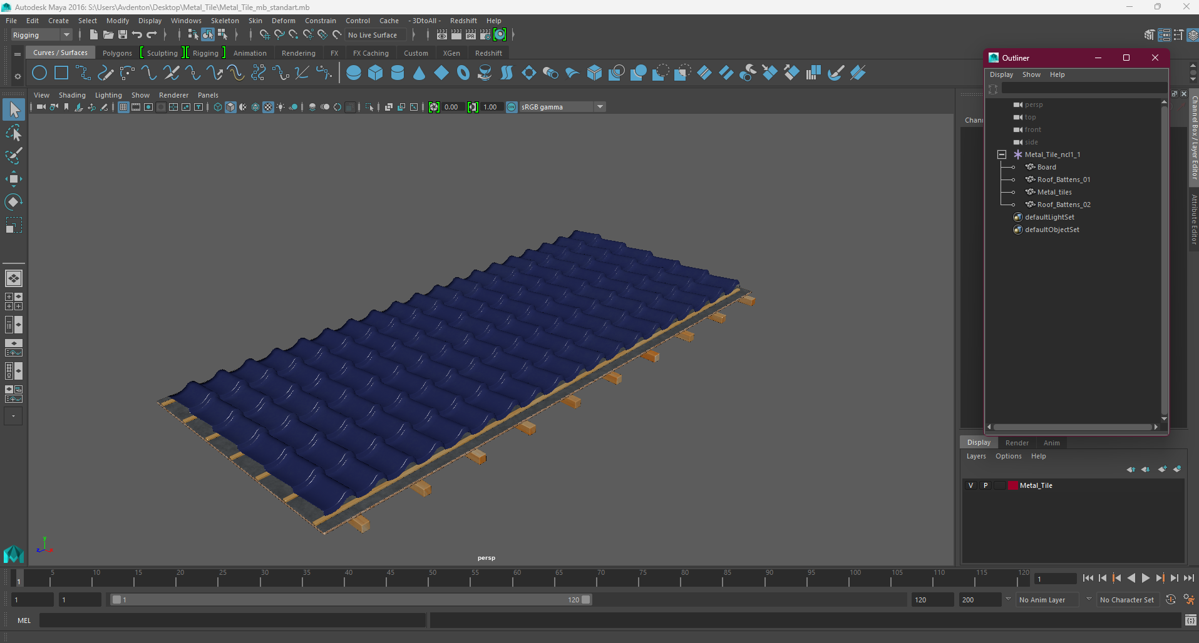Select Roof_Battens_02 in the Outliner
1199x643 pixels.
1064,205
